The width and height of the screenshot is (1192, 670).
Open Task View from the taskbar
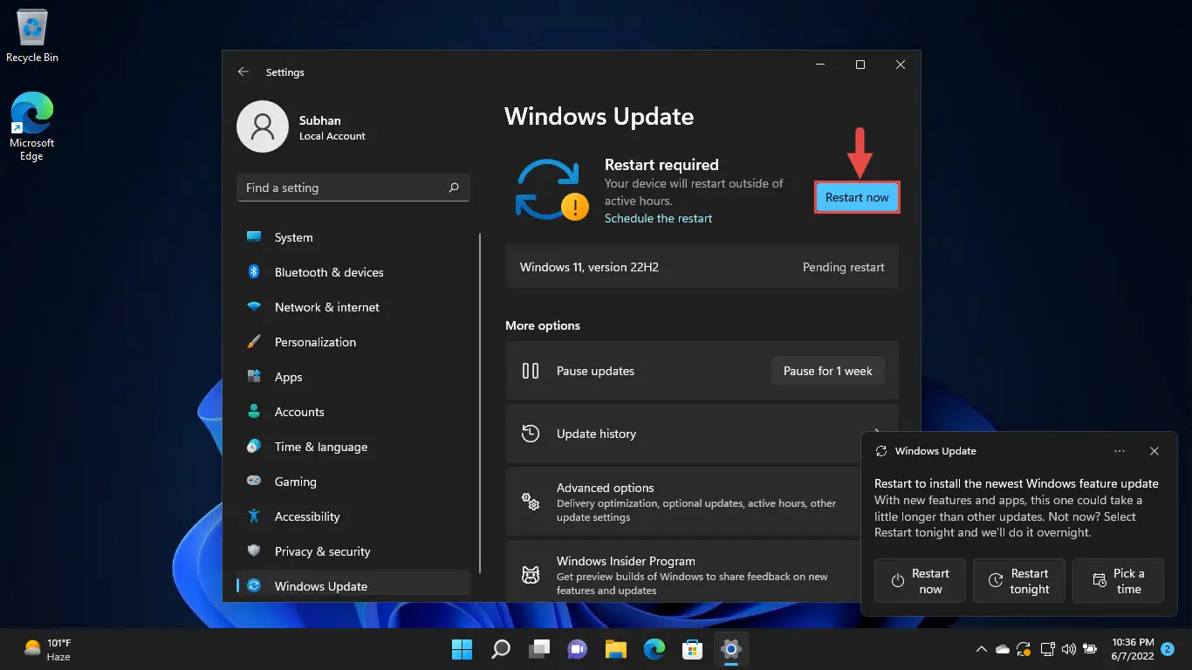(539, 649)
